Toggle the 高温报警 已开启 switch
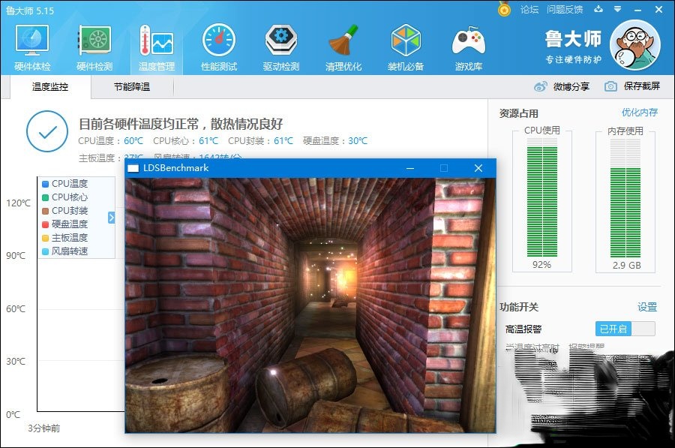Image resolution: width=675 pixels, height=448 pixels. coord(625,329)
